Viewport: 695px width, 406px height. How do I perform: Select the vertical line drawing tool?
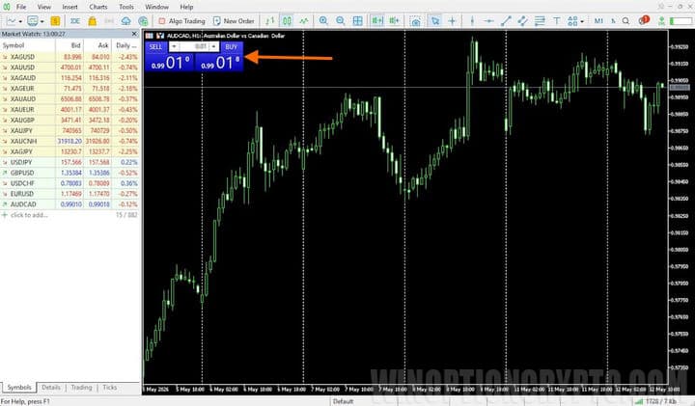point(472,21)
